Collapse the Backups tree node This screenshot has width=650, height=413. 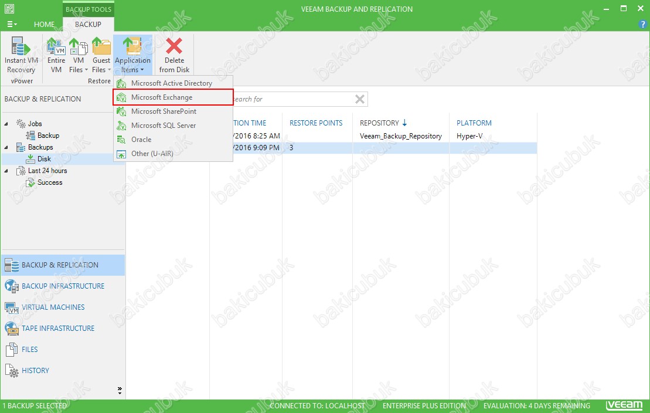(x=6, y=147)
